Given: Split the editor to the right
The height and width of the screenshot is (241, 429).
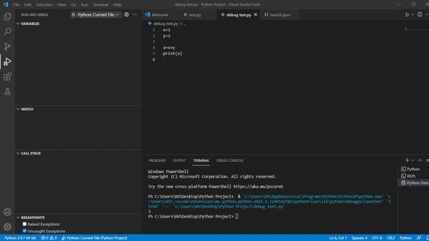Looking at the screenshot, I should click(x=420, y=15).
